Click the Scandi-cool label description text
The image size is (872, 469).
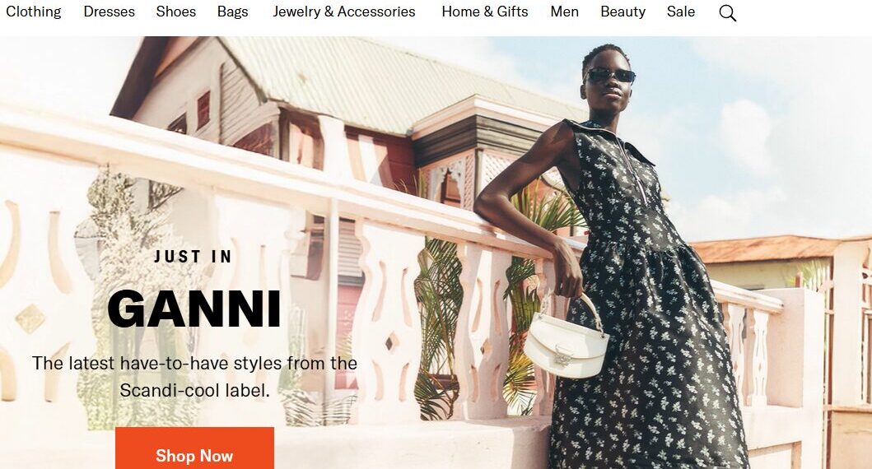(194, 377)
